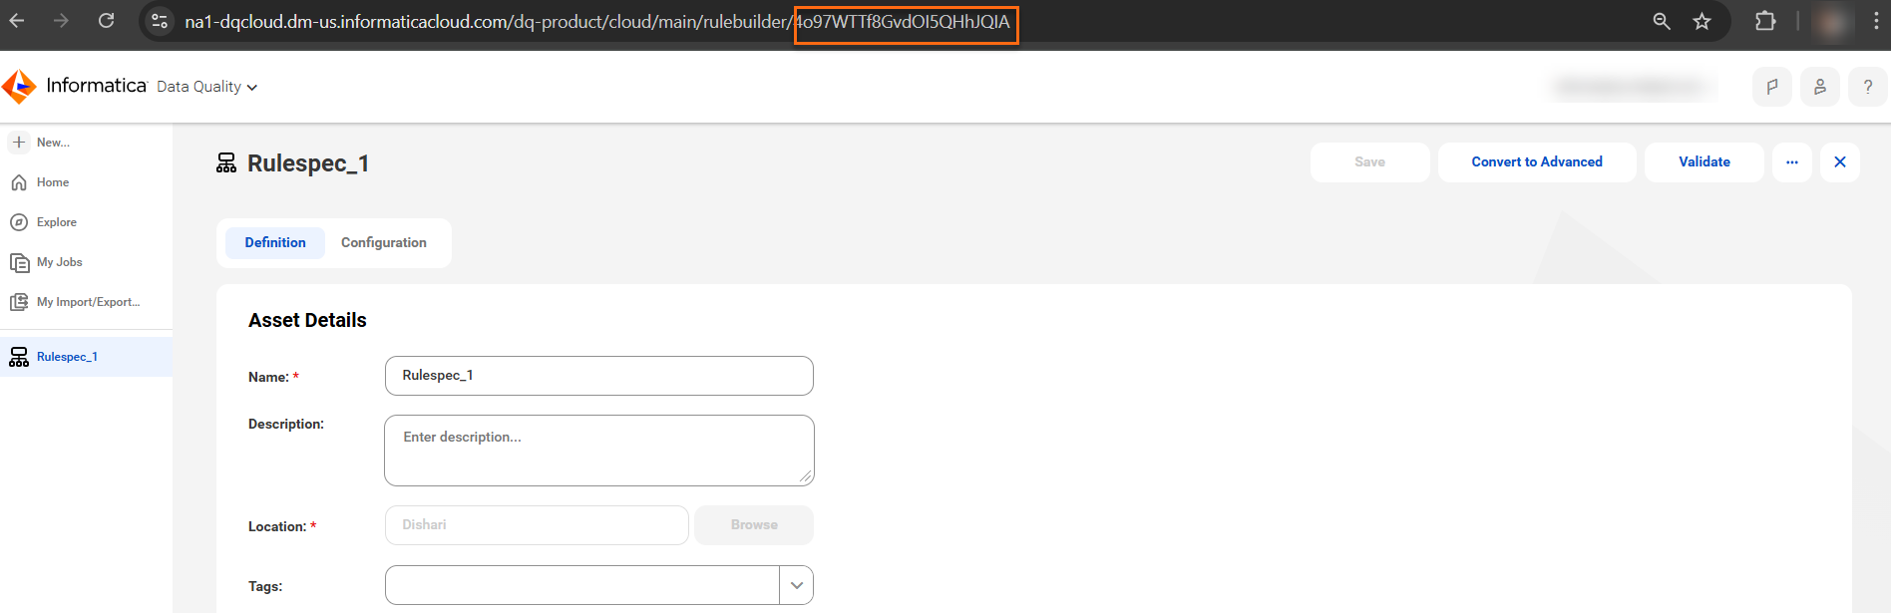Open the browser profile avatar
Viewport: 1891px width, 613px height.
pyautogui.click(x=1831, y=21)
